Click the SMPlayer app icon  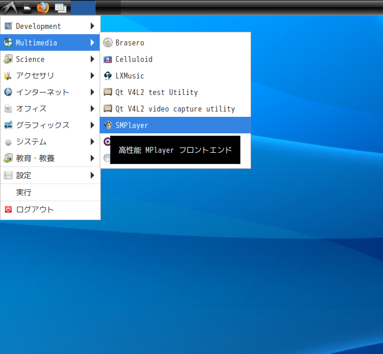(108, 125)
